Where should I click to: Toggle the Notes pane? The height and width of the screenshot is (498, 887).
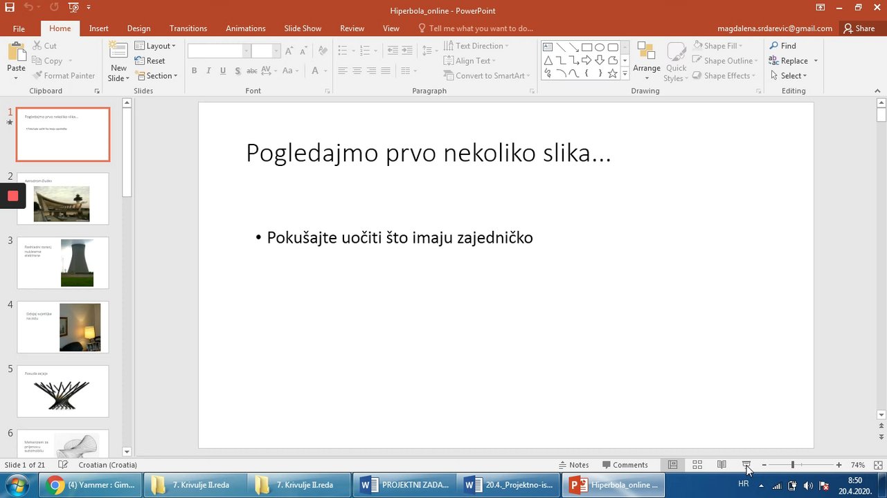pyautogui.click(x=573, y=465)
